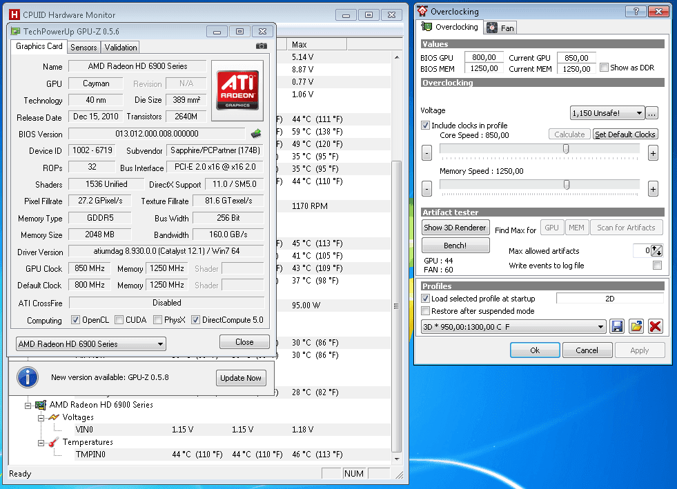
Task: Decrease memory speed with minus button
Action: pyautogui.click(x=426, y=188)
